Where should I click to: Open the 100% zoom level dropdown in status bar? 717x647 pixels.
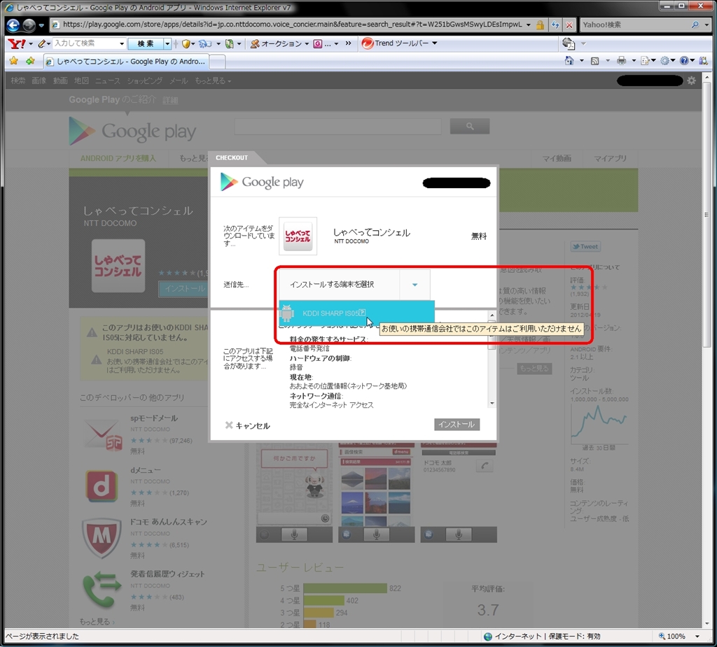click(698, 636)
